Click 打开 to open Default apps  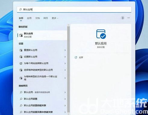click(x=81, y=57)
